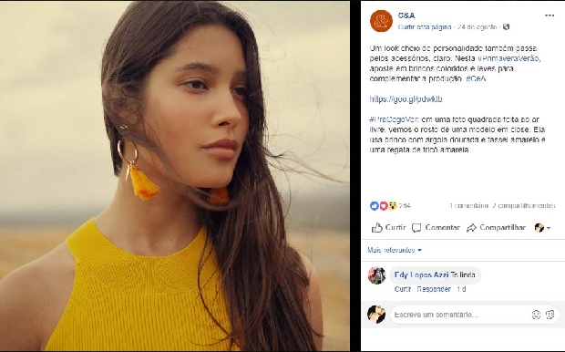Click the model photo

(x=175, y=176)
